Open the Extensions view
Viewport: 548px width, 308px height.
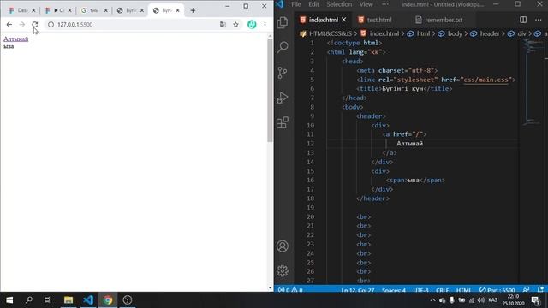tap(283, 122)
